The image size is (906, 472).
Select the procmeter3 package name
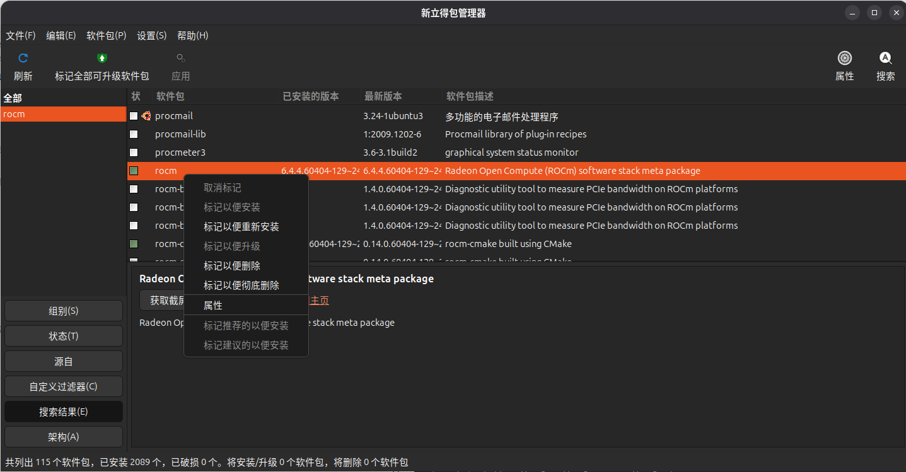click(180, 153)
